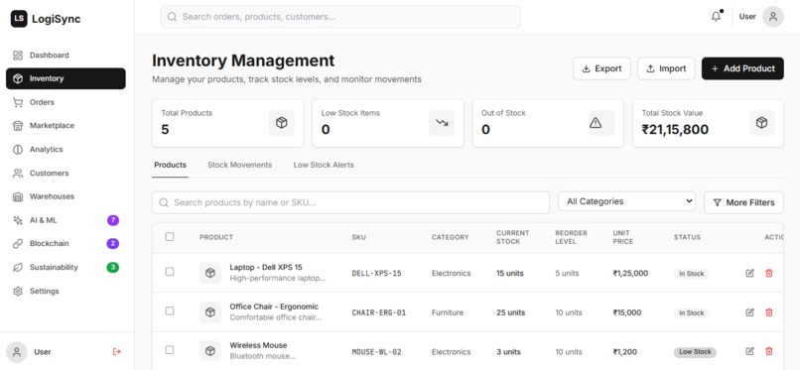Screen dimensions: 800x370
Task: Open AI & ML in sidebar
Action: pos(66,220)
